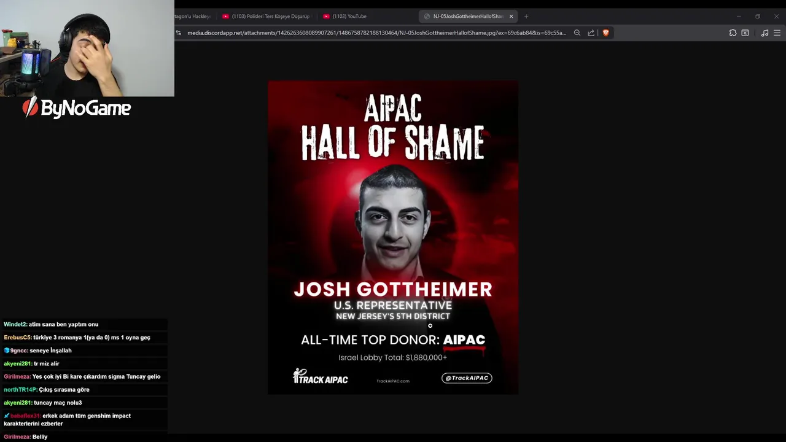Viewport: 786px width, 442px height.
Task: Click the '@TrackAIPAC' handle badge
Action: (467, 378)
